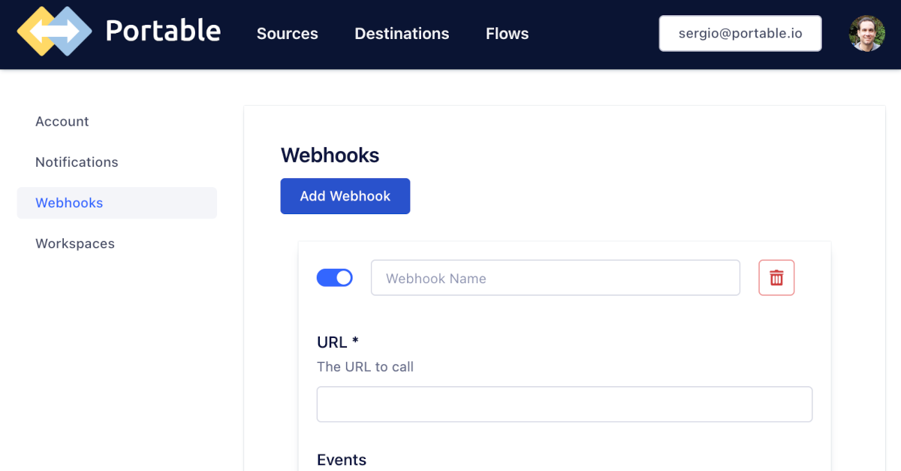Open the Sources menu
Viewport: 901px width, 471px height.
coord(287,34)
